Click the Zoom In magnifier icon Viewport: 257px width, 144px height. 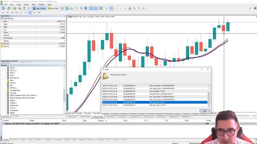[x=77, y=8]
